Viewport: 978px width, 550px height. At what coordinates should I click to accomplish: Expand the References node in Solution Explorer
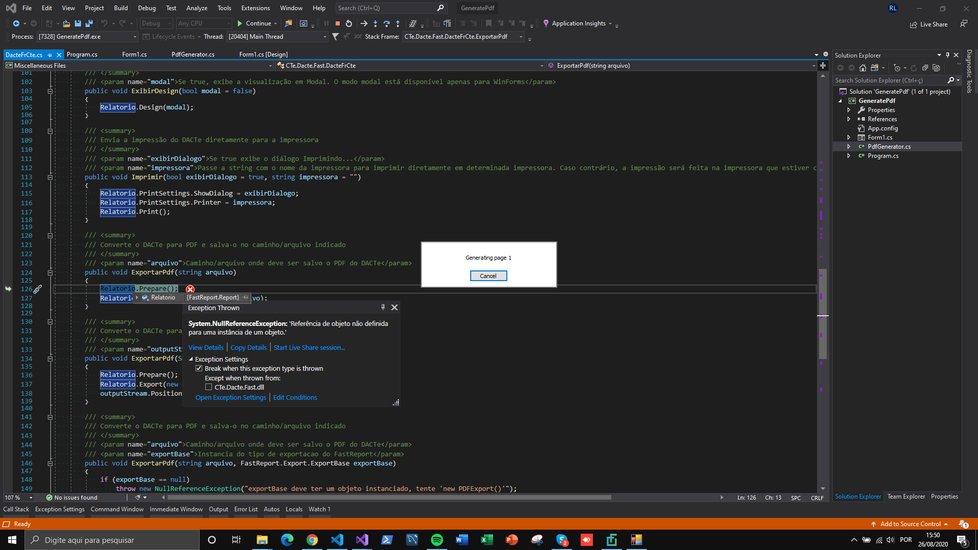click(x=849, y=119)
